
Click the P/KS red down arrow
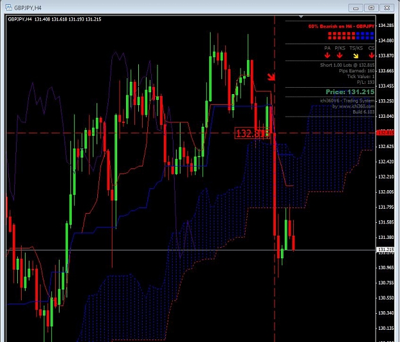tap(340, 55)
